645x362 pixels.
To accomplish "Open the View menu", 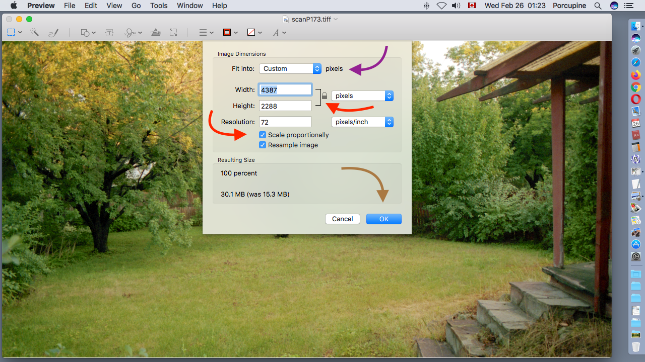I will 114,6.
